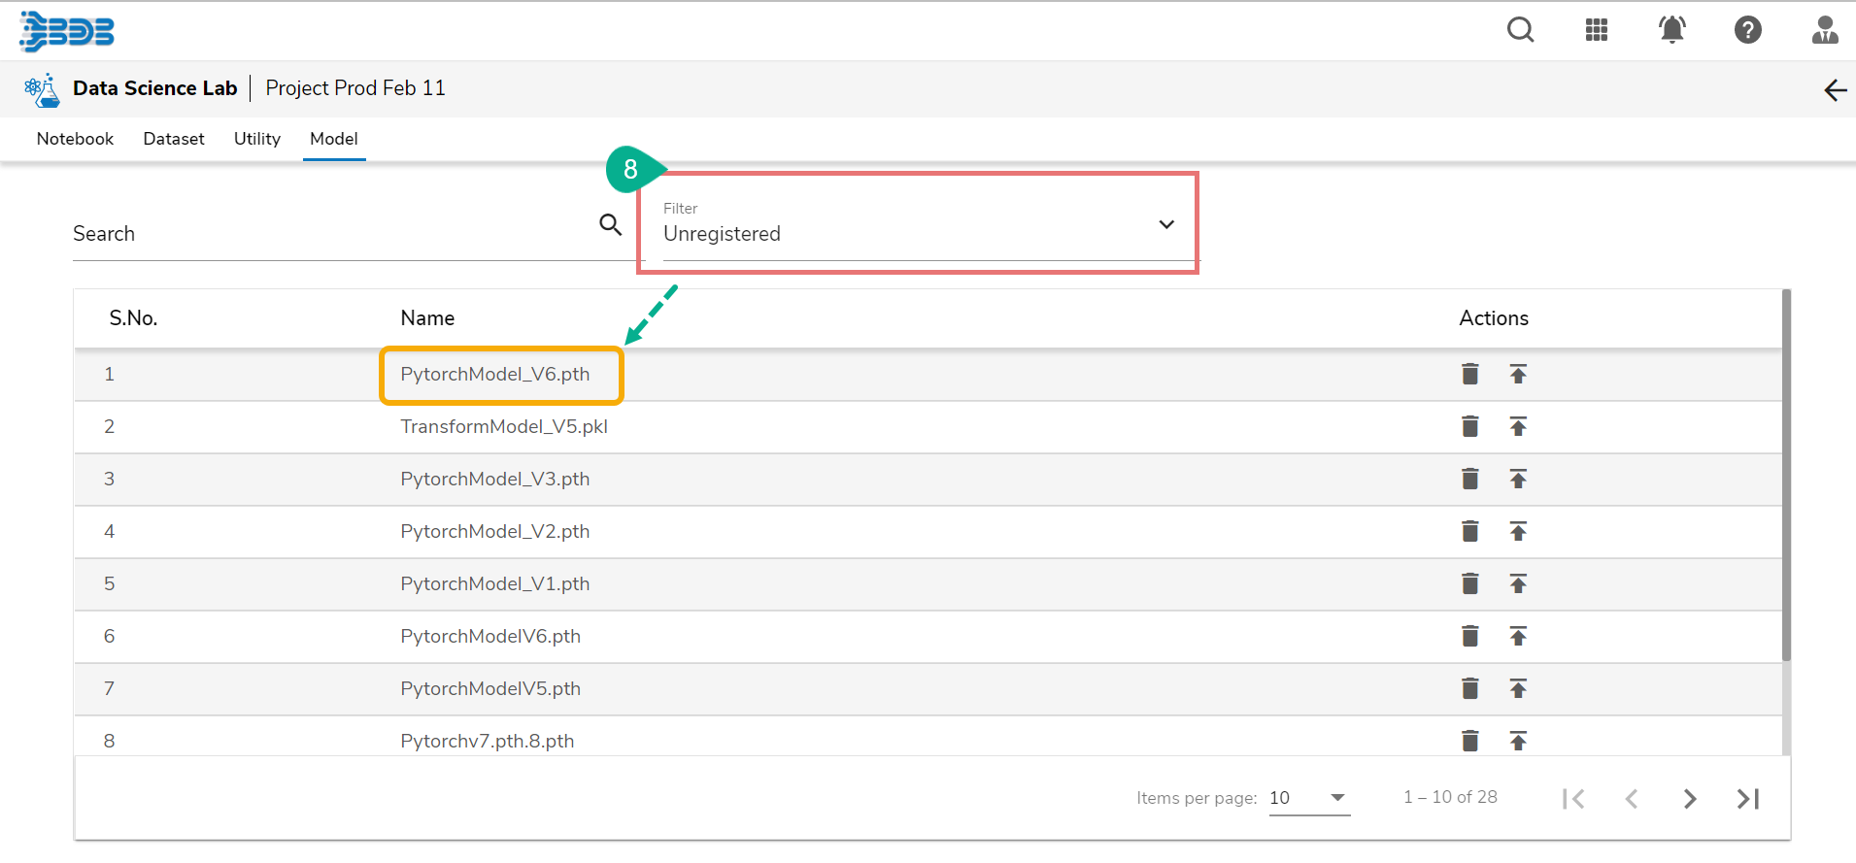Register PytorchModel_V1.pth using upload icon
Screen dimensions: 1856x863
point(1518,583)
